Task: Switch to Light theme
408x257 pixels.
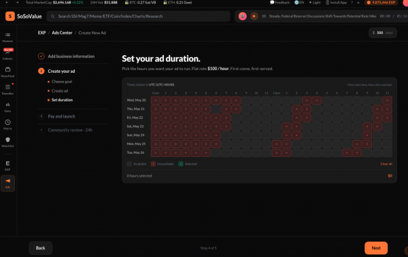Action: click(315, 2)
